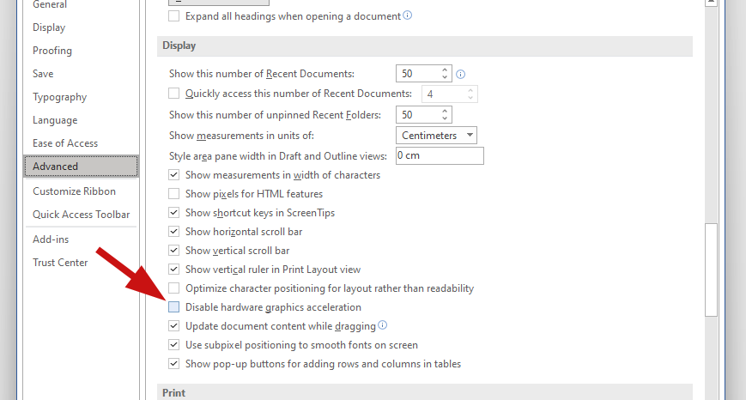Image resolution: width=746 pixels, height=400 pixels.
Task: Increase Recent Documents count with up arrow
Action: tap(445, 70)
